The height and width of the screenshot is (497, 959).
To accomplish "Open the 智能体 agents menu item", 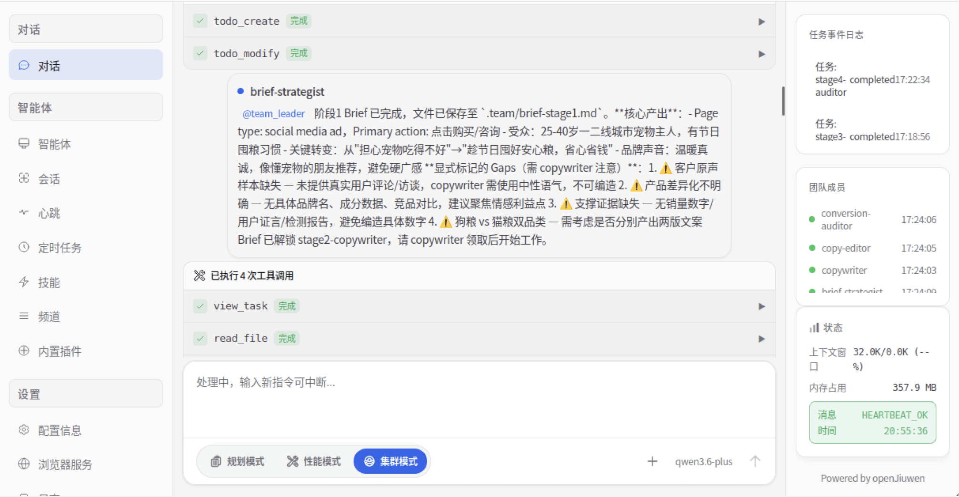I will coord(86,144).
